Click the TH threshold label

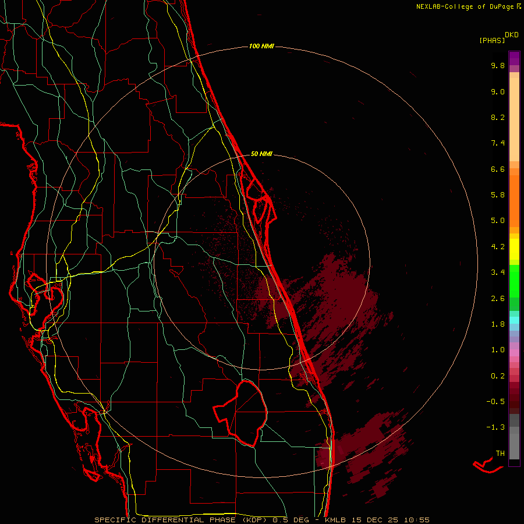point(500,454)
